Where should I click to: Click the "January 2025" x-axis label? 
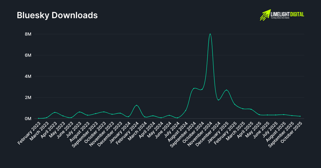coord(219,132)
